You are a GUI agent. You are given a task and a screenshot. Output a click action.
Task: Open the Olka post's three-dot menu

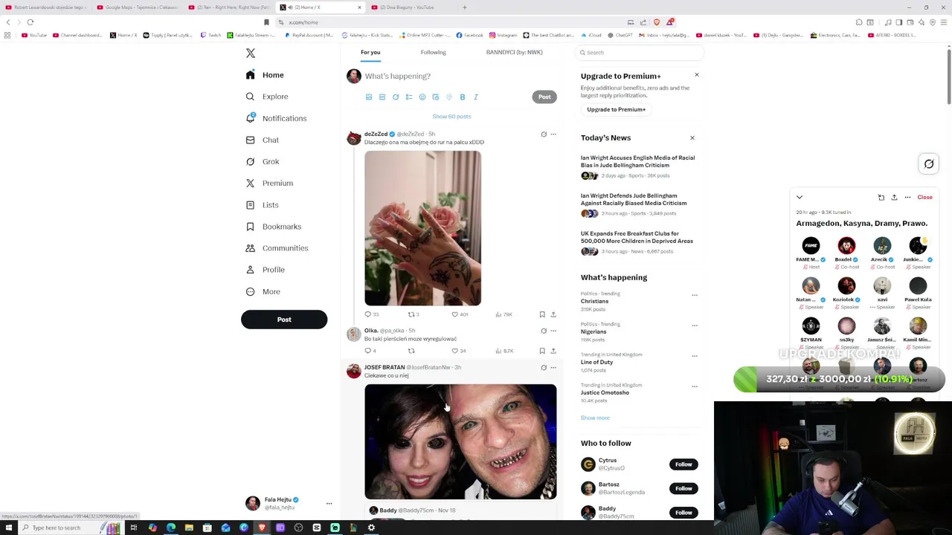553,331
